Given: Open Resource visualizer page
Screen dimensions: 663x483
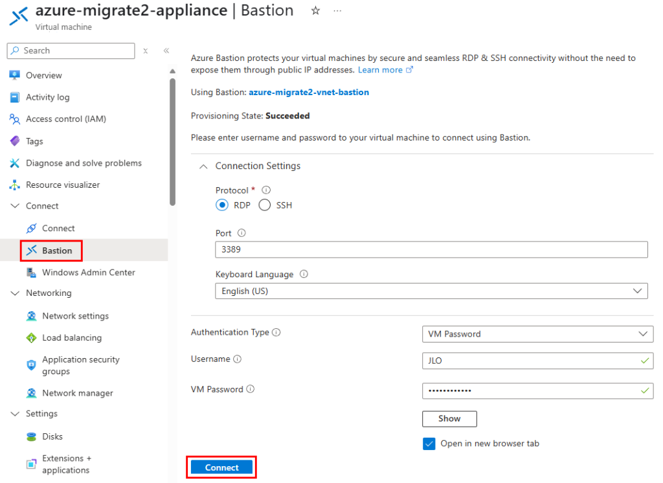Looking at the screenshot, I should click(63, 185).
